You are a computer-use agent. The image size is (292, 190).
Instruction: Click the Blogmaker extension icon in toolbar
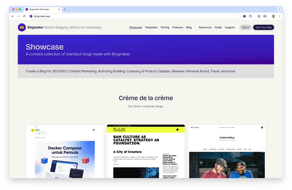pyautogui.click(x=244, y=16)
